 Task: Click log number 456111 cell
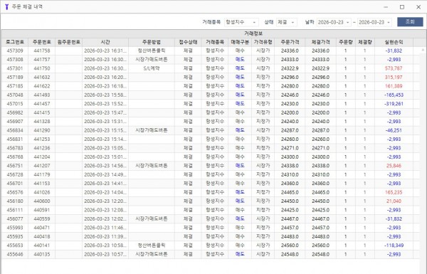tap(15, 210)
